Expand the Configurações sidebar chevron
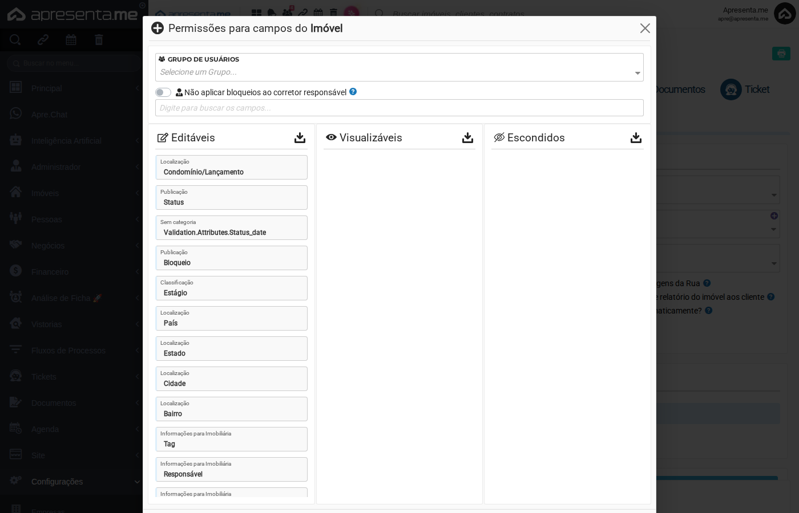This screenshot has width=799, height=513. [x=137, y=482]
